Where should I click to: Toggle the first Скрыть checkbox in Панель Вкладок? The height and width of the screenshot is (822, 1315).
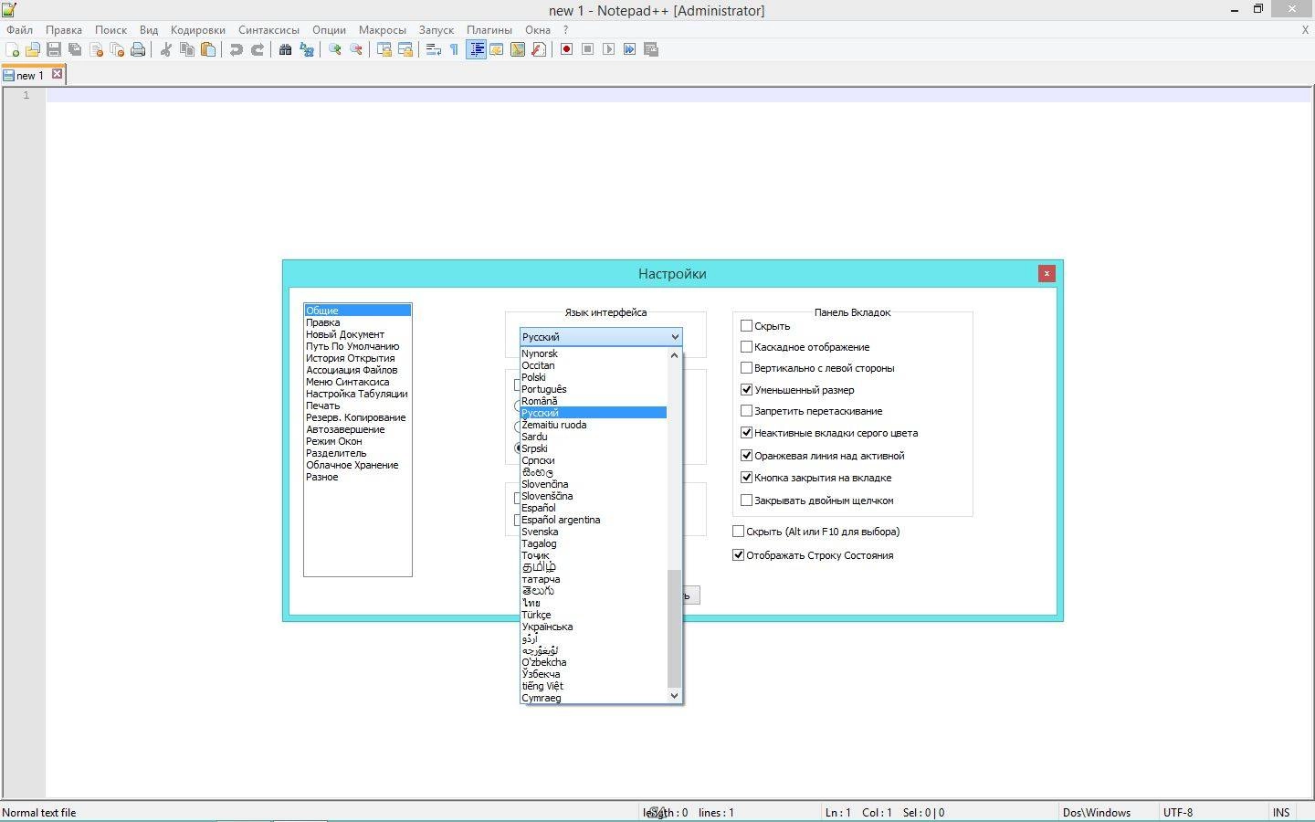(x=746, y=325)
